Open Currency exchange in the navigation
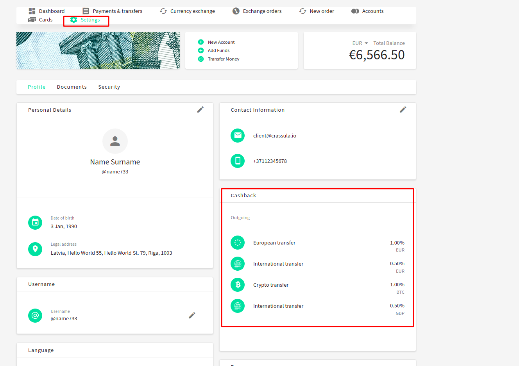519x366 pixels. 188,11
